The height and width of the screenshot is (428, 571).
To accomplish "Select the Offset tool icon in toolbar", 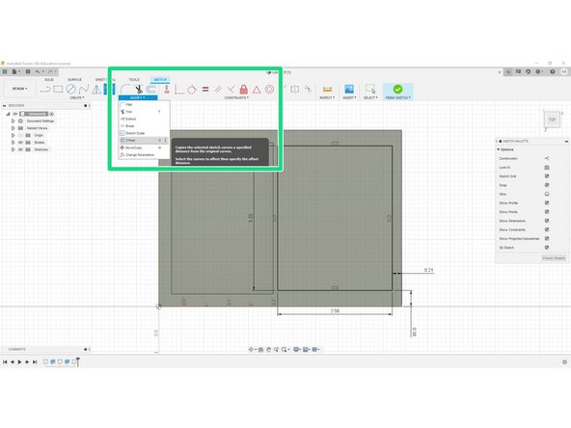I will pyautogui.click(x=150, y=89).
